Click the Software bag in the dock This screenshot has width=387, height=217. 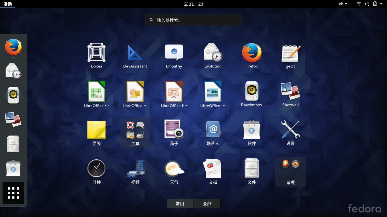[x=13, y=168]
